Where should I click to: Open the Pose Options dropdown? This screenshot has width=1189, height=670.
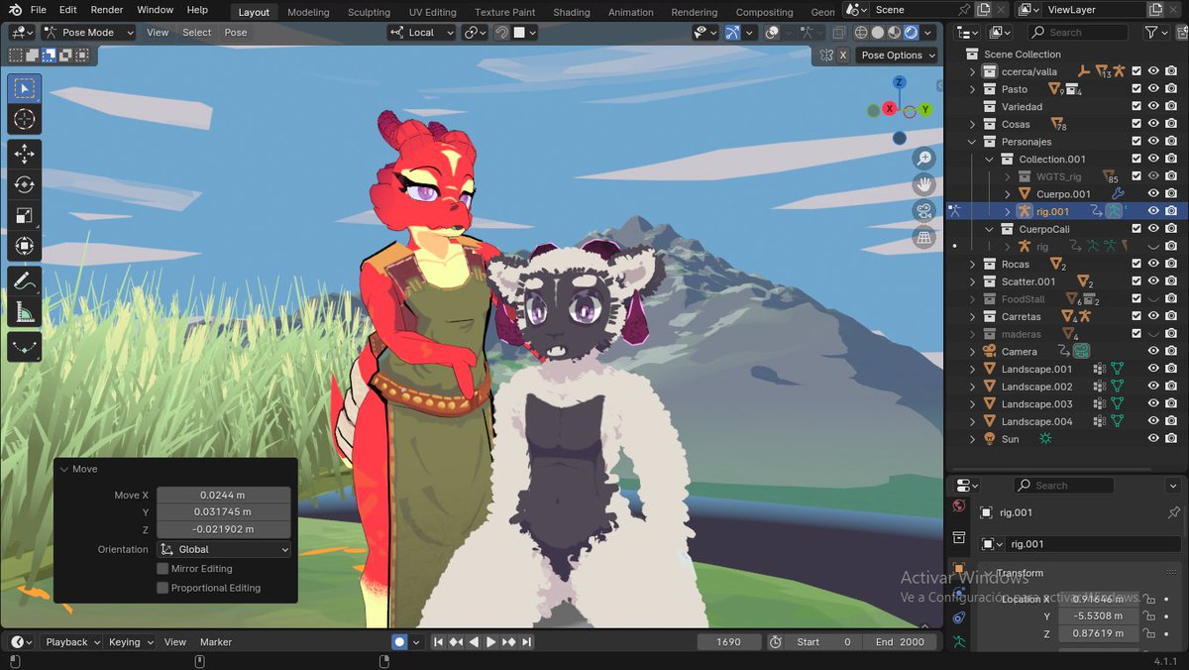(898, 56)
